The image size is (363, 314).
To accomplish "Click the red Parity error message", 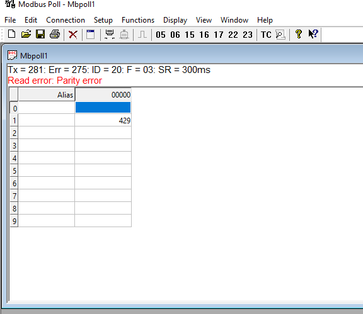I will point(55,81).
